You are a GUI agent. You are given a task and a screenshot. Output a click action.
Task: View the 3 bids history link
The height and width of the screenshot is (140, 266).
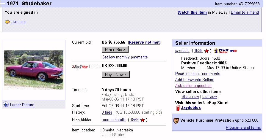(x=107, y=112)
